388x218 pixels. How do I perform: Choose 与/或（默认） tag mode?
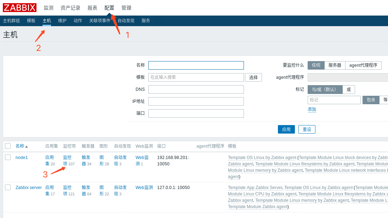pos(325,90)
